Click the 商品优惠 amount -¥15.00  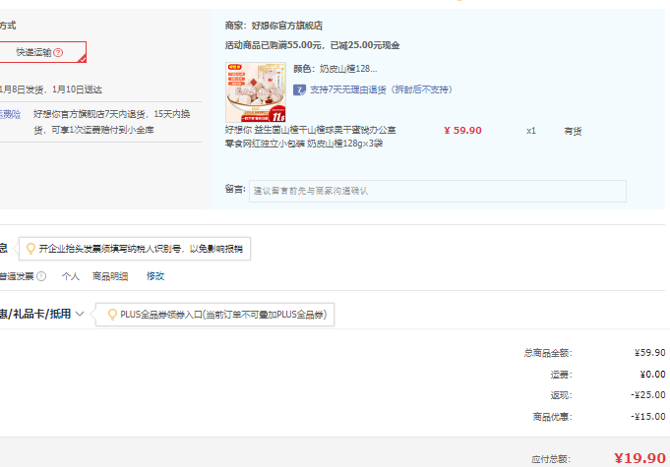point(647,416)
